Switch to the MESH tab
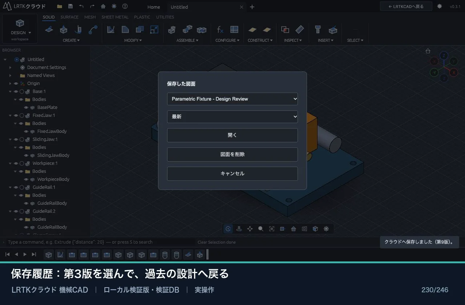The image size is (465, 305). point(90,17)
